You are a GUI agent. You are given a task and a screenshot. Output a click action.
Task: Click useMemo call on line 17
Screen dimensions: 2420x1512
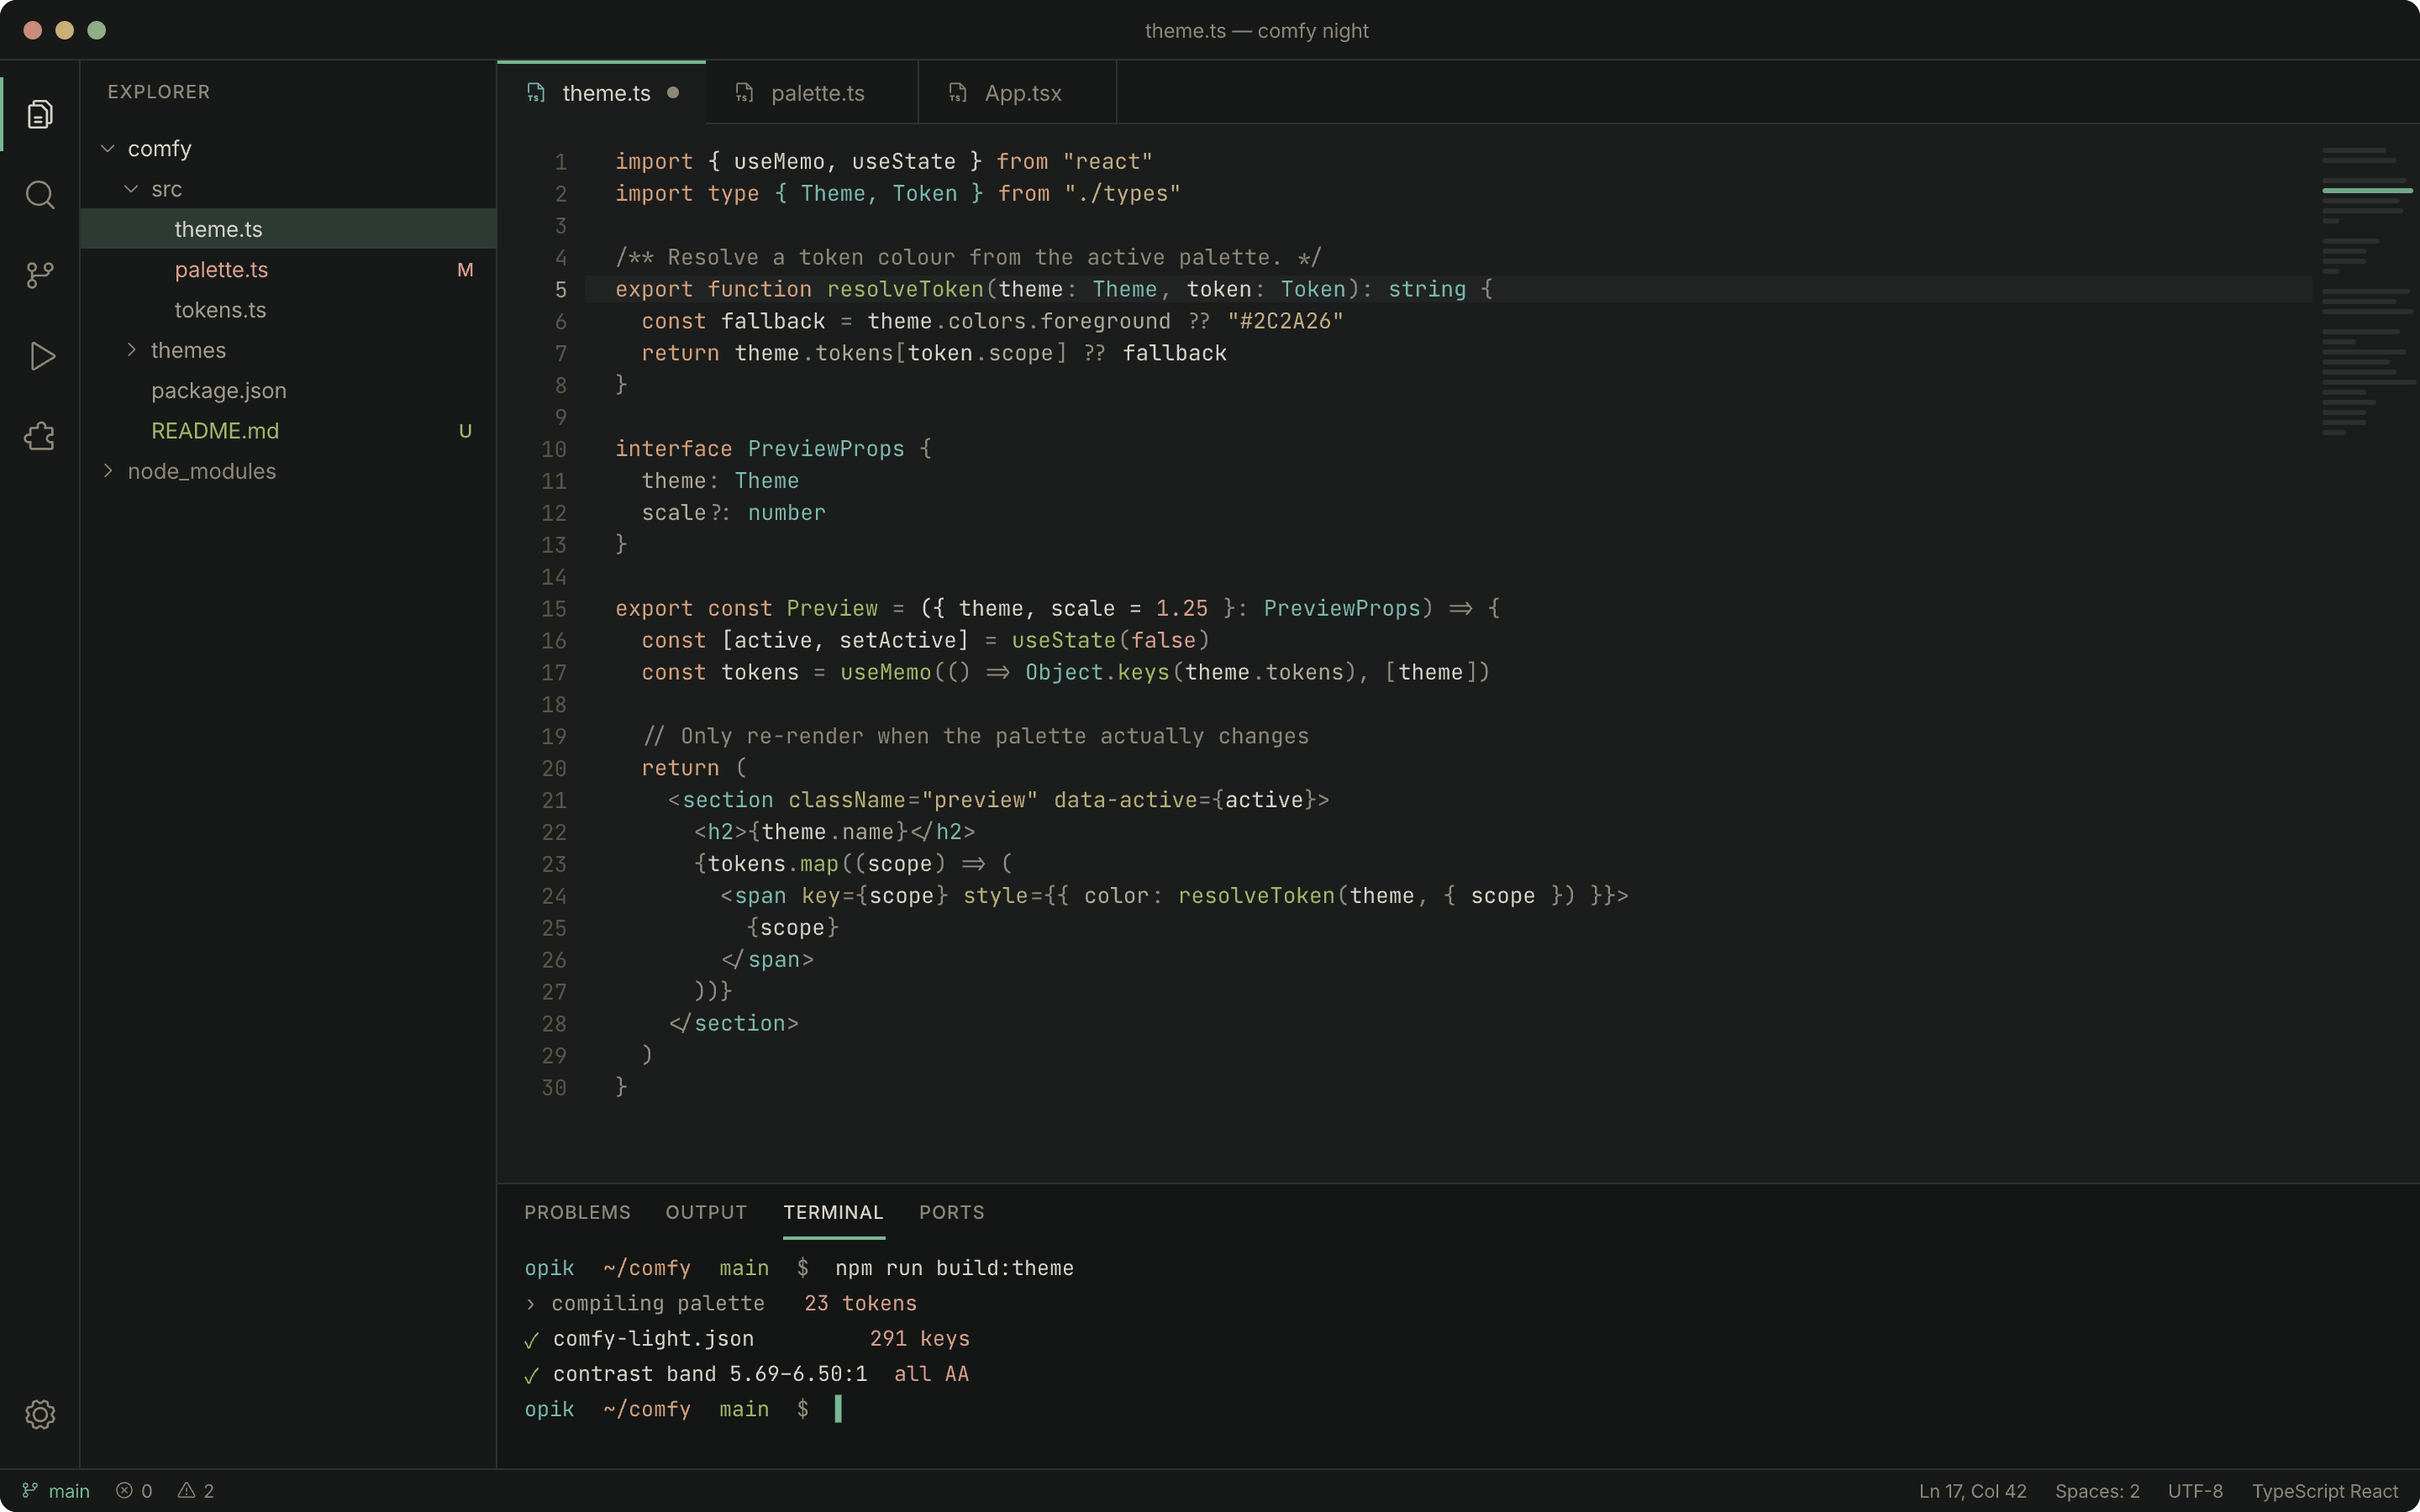point(885,672)
